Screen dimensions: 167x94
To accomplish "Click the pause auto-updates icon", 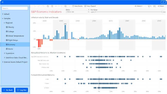I will coord(52,6).
